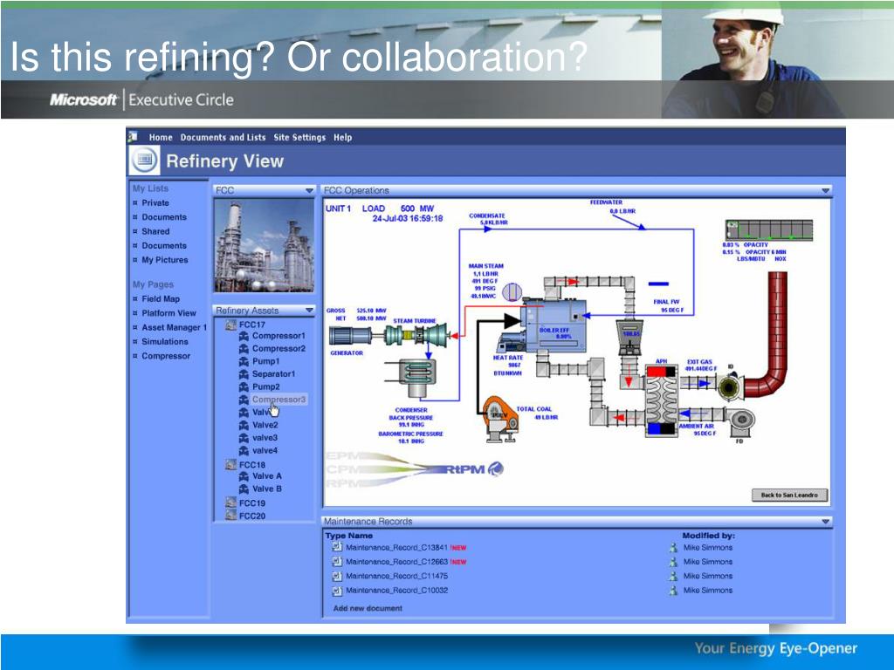Click the Pump1 asset icon
Screen dimensions: 894x670
(244, 361)
